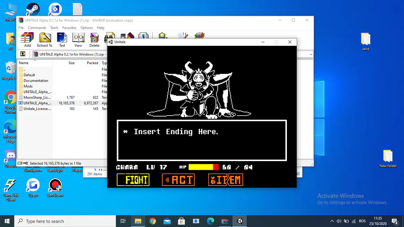The height and width of the screenshot is (227, 404).
Task: Click the text document icon on desktop
Action: 77,9
